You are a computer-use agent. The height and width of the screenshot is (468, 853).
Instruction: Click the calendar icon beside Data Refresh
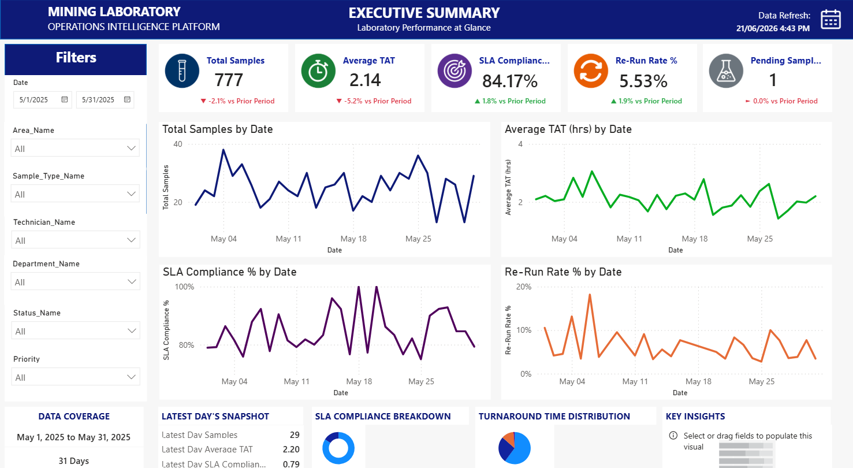point(830,20)
